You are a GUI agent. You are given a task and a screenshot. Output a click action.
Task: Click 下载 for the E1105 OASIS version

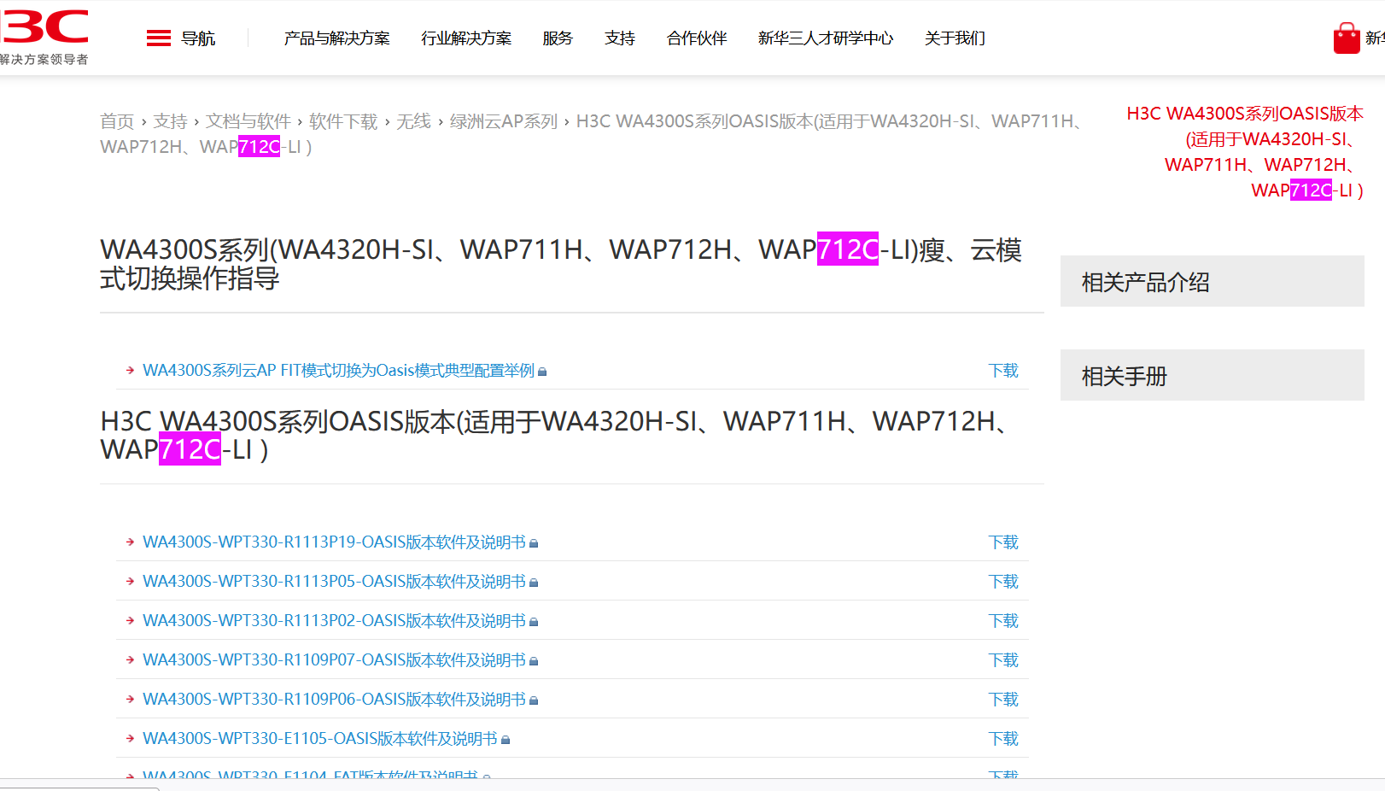(1003, 739)
